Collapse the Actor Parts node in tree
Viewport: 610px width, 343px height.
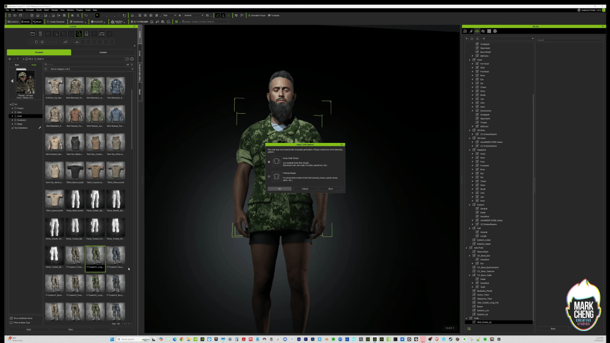466,248
